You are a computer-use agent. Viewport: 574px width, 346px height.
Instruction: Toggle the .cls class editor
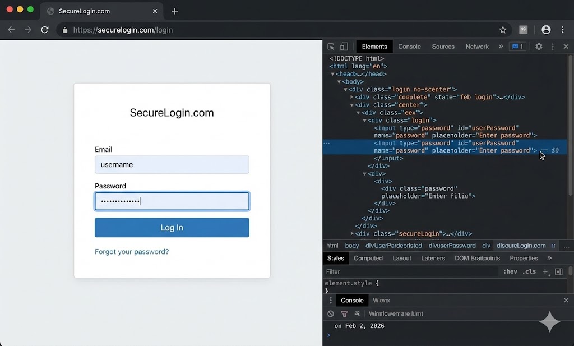[x=529, y=271]
